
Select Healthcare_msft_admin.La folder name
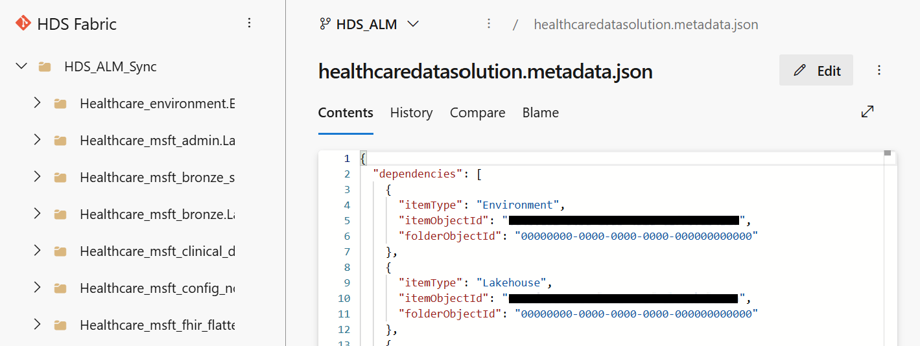[158, 141]
